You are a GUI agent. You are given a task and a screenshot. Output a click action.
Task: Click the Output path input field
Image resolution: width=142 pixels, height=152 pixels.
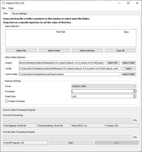pos(62,63)
